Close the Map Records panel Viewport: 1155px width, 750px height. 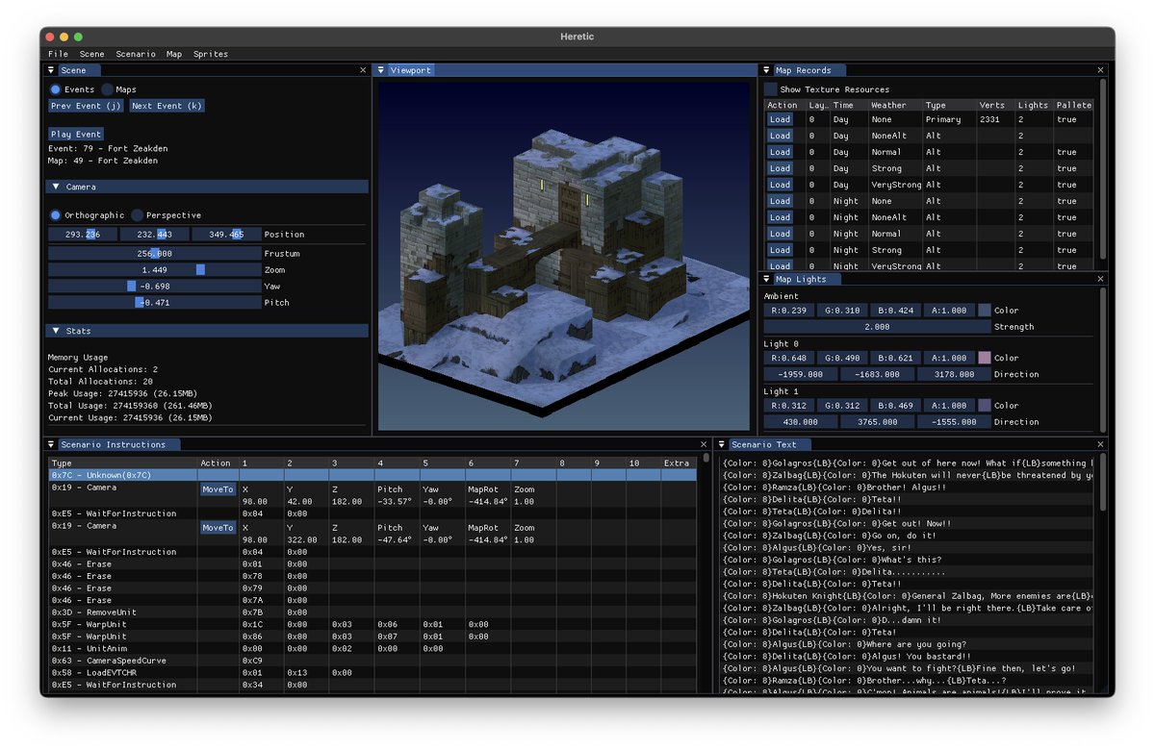1100,70
